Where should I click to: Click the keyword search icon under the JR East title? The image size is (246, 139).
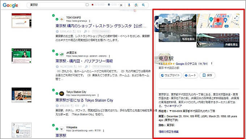click(x=86, y=67)
